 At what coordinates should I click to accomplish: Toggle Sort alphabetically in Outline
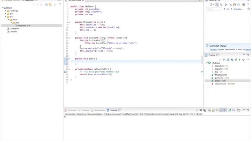(228, 60)
